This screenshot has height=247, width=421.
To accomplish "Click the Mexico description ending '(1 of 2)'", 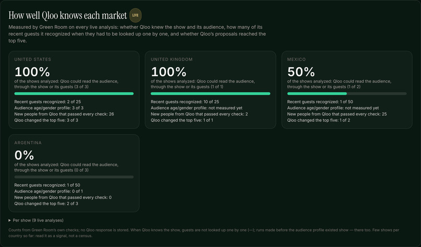I will 339,84.
